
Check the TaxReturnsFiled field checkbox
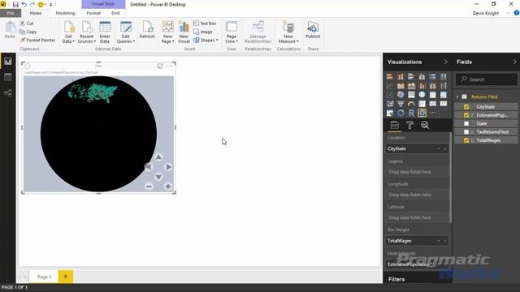pos(466,131)
